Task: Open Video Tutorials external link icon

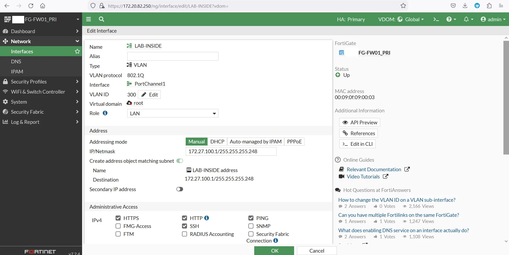Action: click(386, 176)
